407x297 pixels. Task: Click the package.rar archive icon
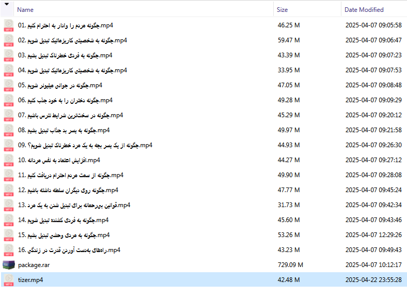coord(9,265)
